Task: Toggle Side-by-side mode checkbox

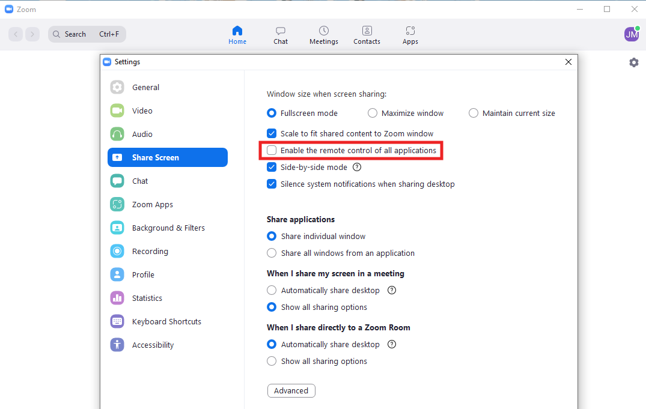Action: coord(272,167)
